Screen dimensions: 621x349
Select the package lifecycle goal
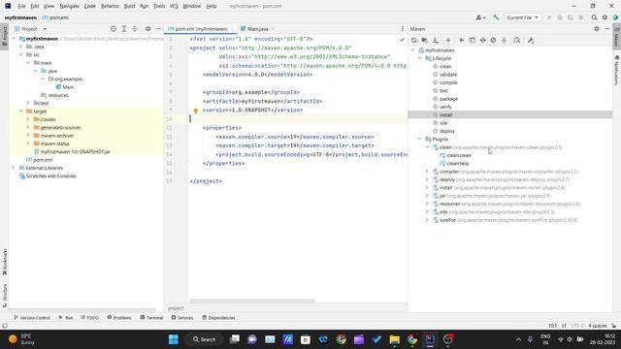click(x=448, y=99)
